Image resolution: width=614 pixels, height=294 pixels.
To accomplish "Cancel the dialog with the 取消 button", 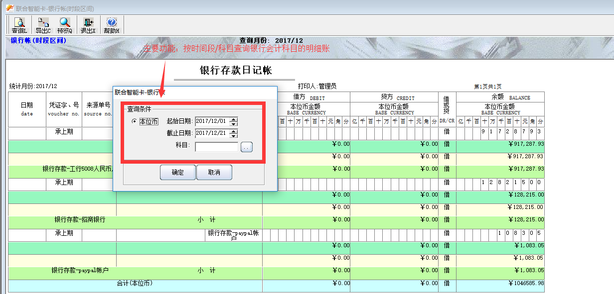I will tap(214, 173).
